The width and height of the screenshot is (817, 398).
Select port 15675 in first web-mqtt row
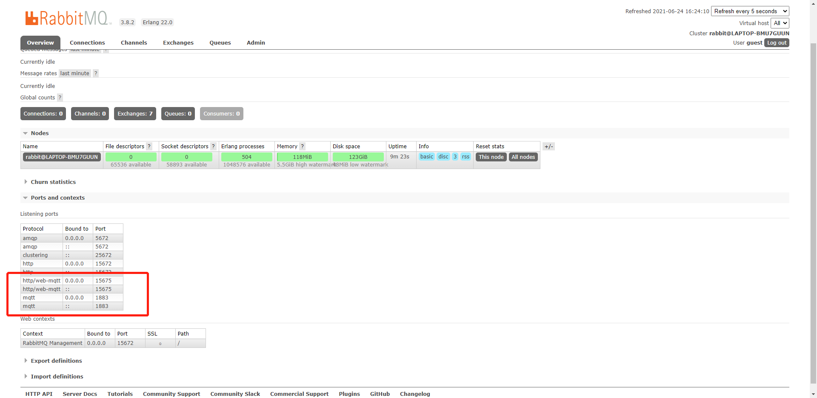click(108, 281)
